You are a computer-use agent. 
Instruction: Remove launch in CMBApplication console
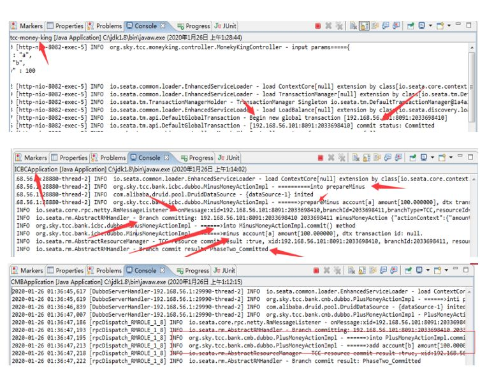(327, 270)
